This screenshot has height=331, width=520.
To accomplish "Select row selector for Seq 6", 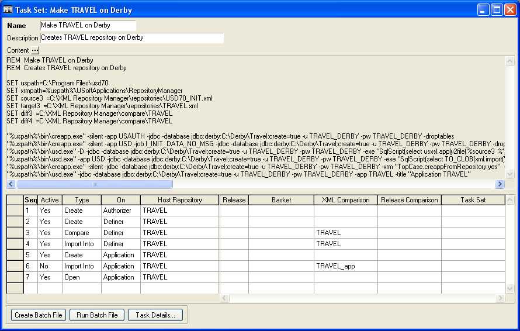I will coord(15,266).
